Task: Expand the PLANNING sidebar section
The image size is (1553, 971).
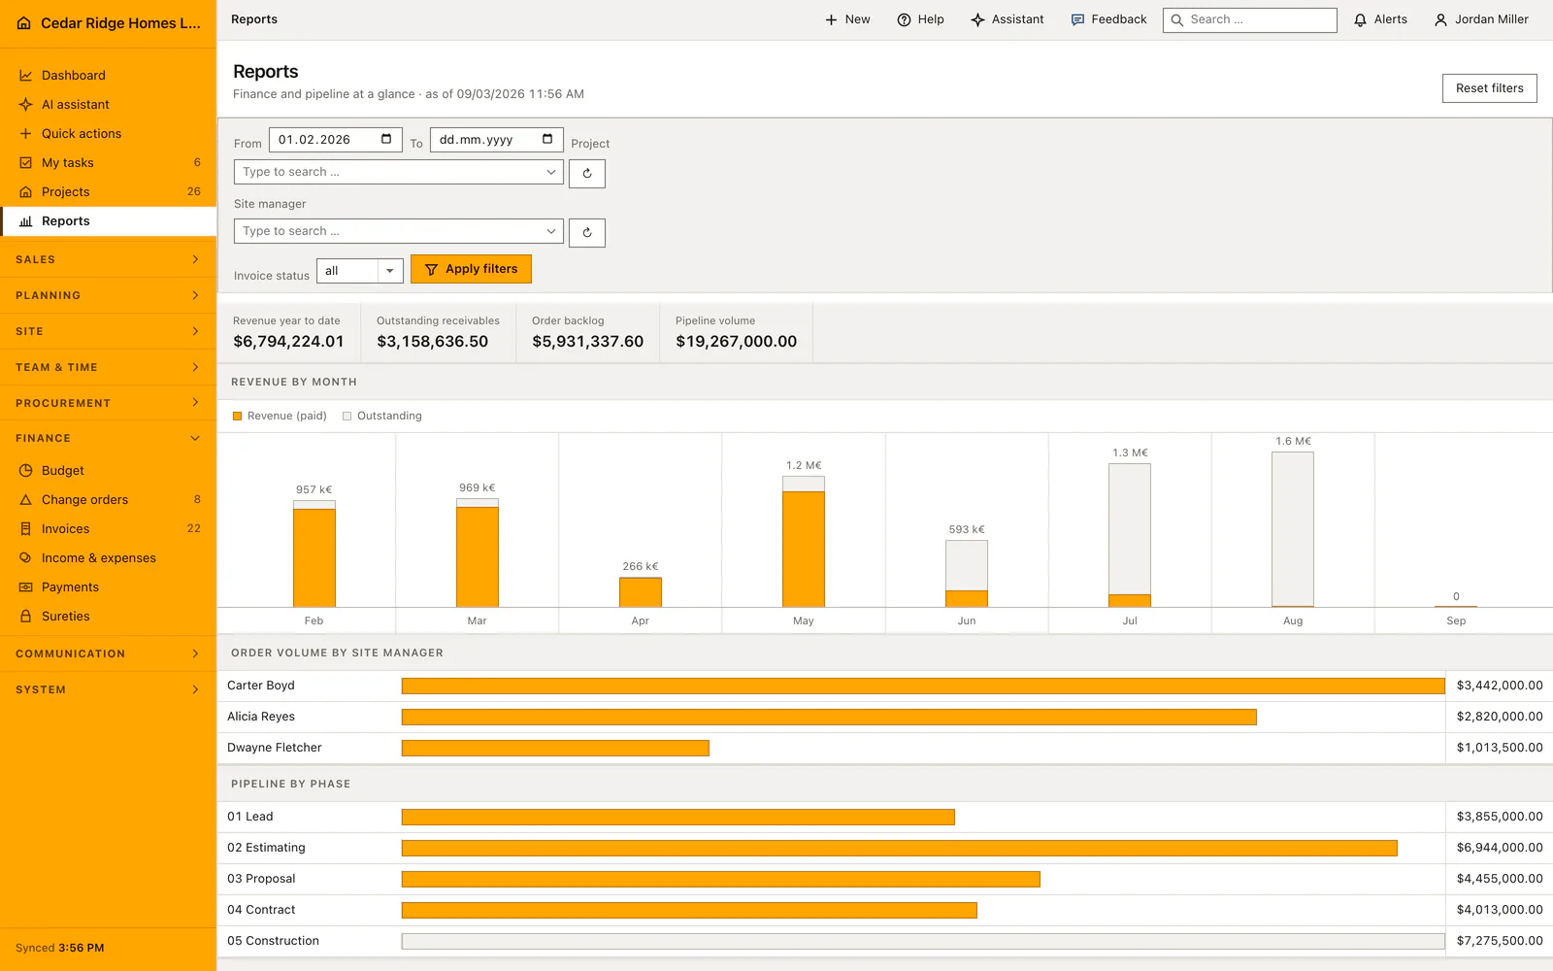Action: (108, 295)
